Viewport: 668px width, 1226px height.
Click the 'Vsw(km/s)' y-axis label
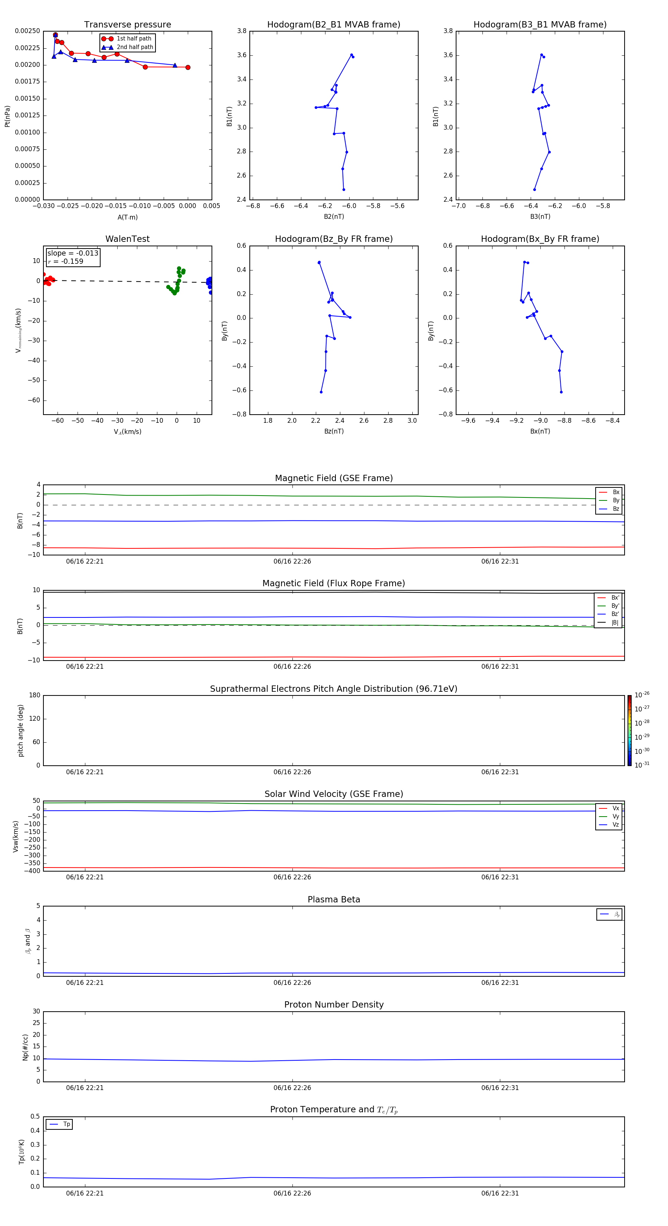(x=15, y=836)
